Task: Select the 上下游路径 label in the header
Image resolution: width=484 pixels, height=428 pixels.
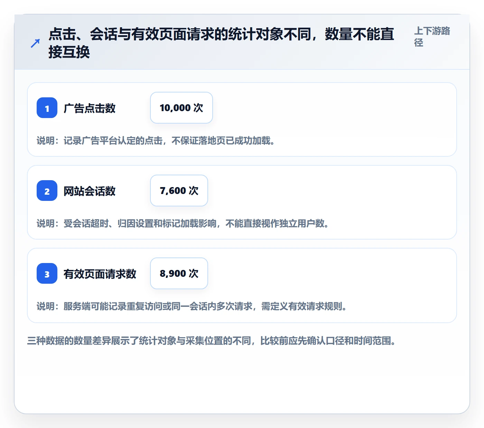Action: (432, 37)
